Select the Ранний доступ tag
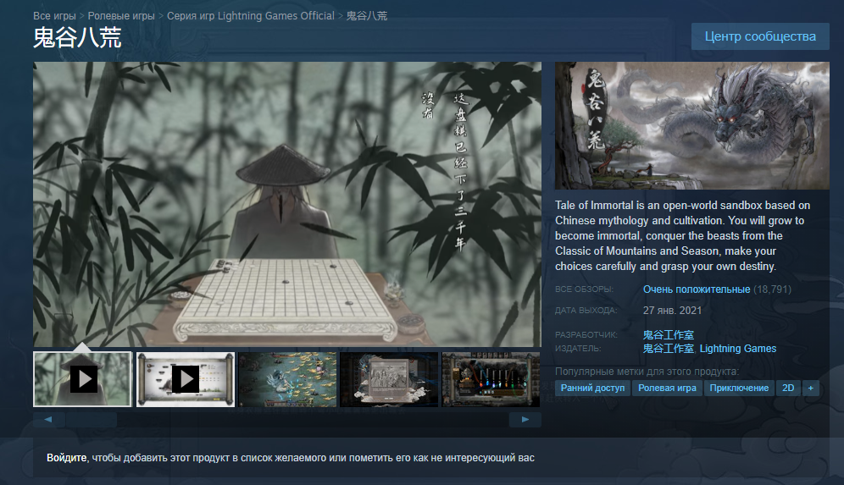This screenshot has height=485, width=844. click(592, 388)
